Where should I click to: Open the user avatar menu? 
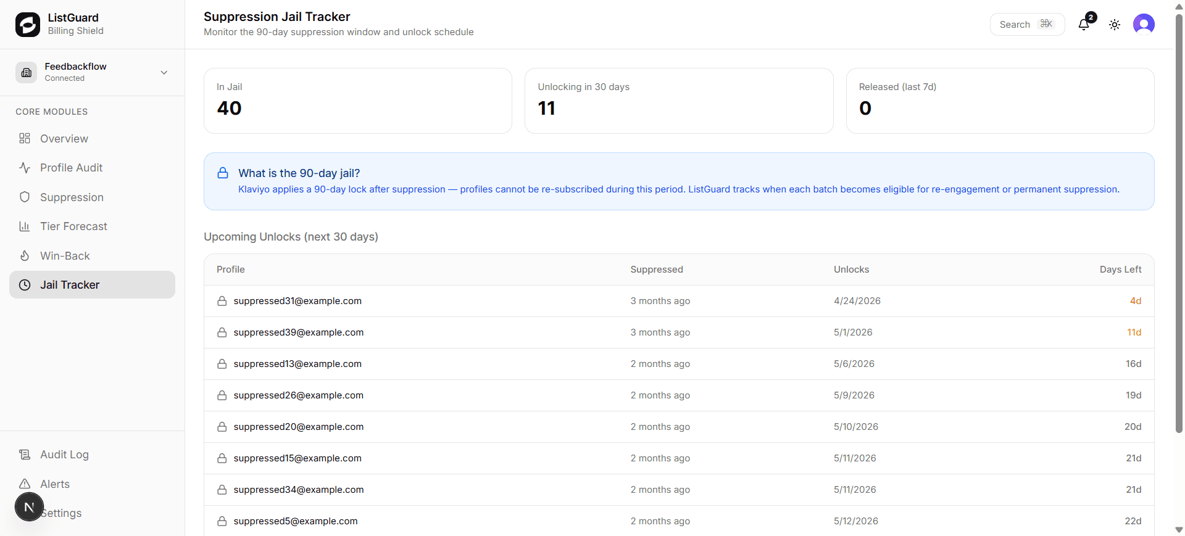tap(1144, 25)
